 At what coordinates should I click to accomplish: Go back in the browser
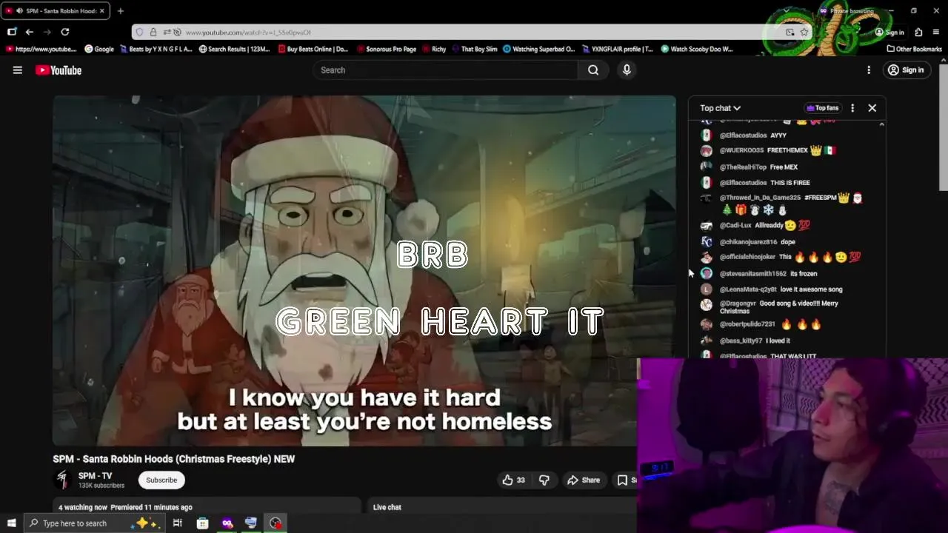(x=29, y=32)
